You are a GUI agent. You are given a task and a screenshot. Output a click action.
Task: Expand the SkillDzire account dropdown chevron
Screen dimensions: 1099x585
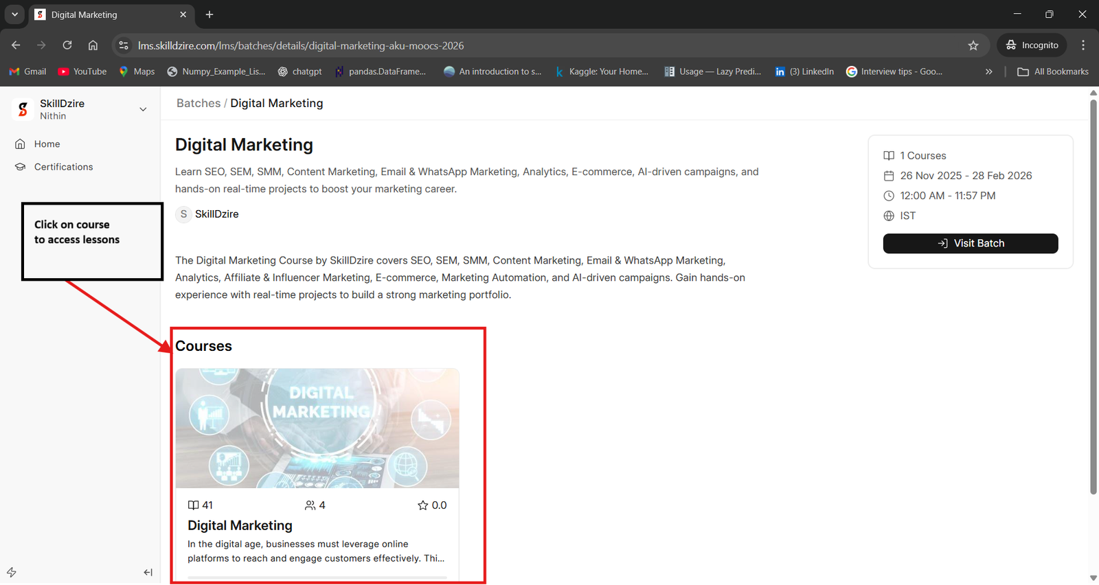click(143, 109)
